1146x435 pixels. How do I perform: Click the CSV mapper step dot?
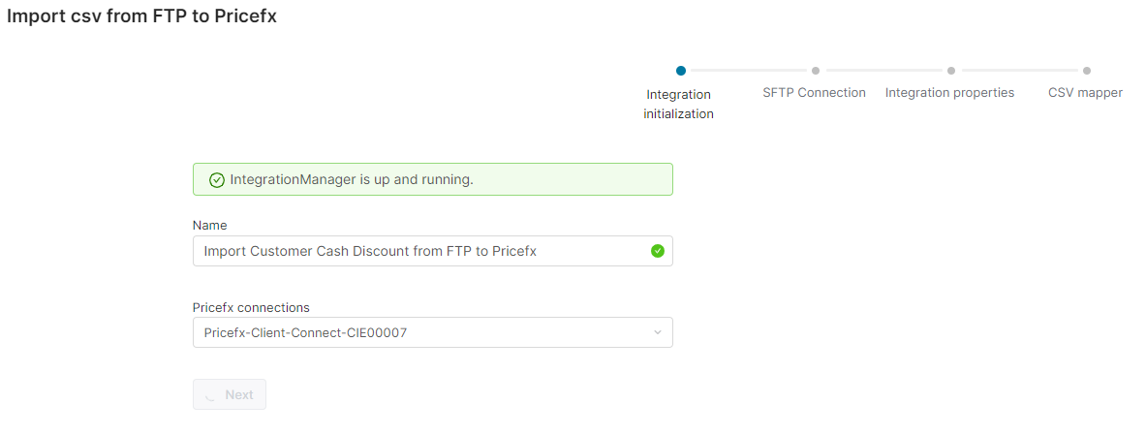pos(1087,70)
